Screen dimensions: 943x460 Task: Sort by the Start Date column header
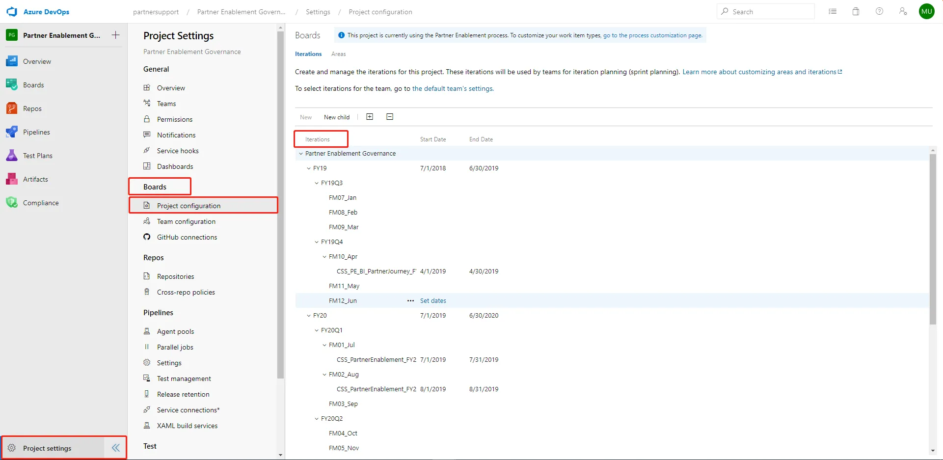433,139
